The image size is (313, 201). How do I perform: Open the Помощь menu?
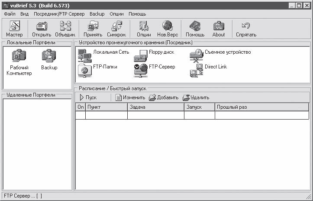tap(137, 14)
